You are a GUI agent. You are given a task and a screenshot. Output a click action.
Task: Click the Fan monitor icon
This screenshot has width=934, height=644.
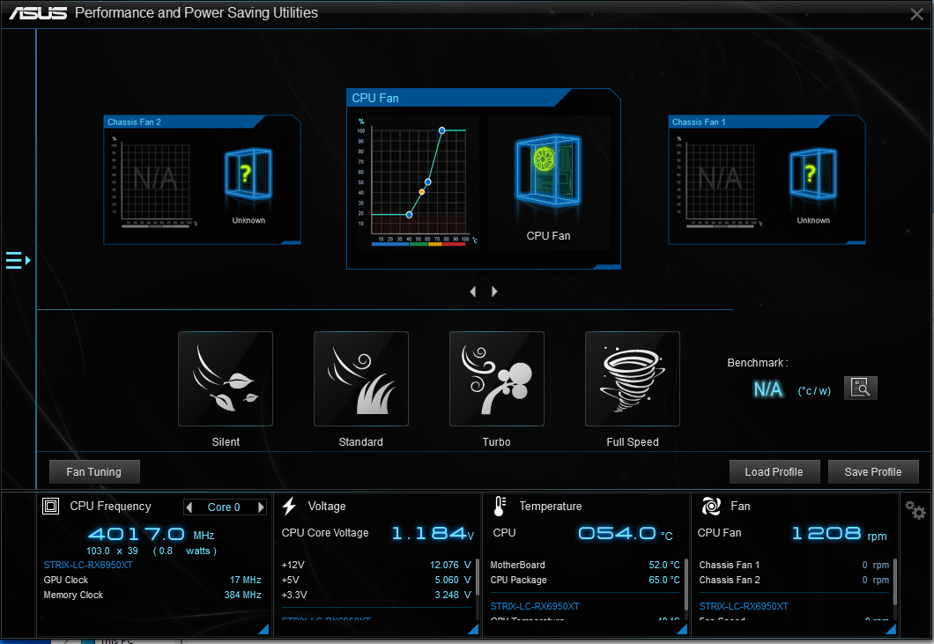[x=710, y=506]
